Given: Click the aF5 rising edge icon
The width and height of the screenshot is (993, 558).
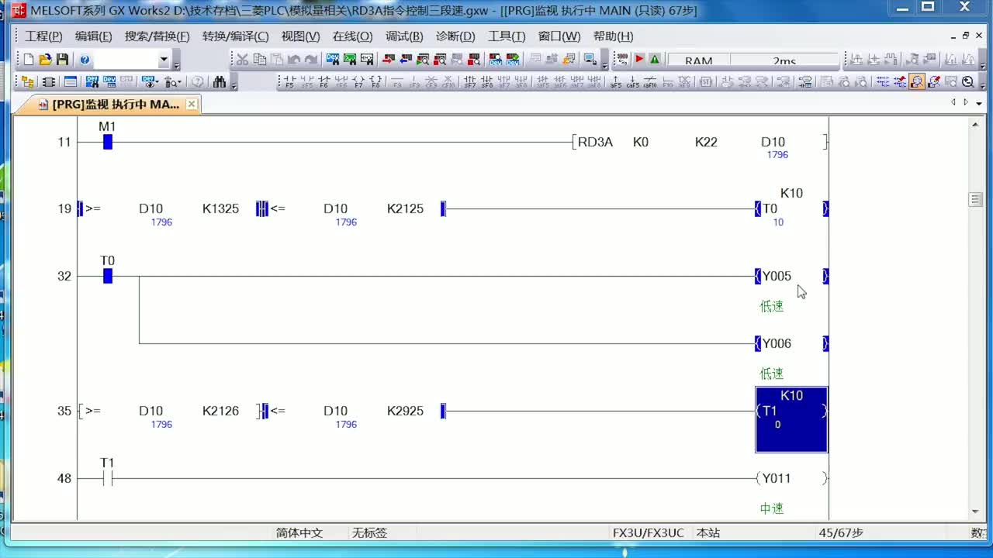Looking at the screenshot, I should coord(615,81).
